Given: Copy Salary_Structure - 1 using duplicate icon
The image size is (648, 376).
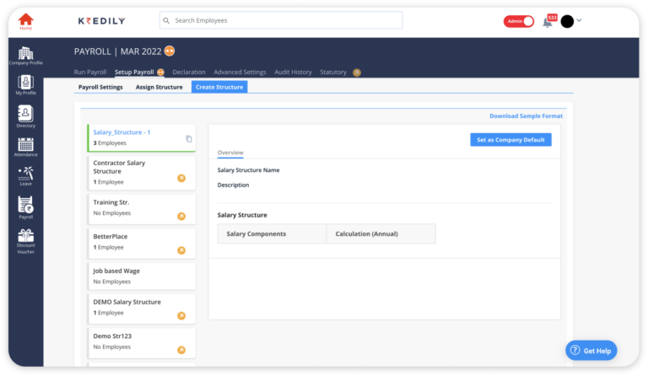Looking at the screenshot, I should 189,139.
